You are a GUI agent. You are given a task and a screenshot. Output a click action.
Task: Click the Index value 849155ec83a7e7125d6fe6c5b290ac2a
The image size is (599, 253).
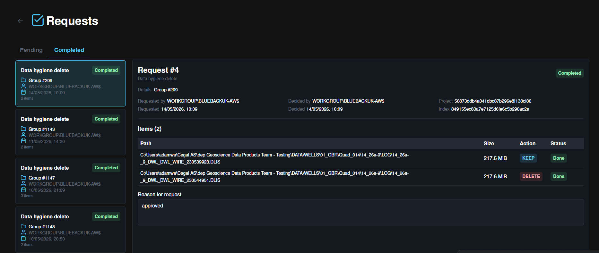click(490, 109)
